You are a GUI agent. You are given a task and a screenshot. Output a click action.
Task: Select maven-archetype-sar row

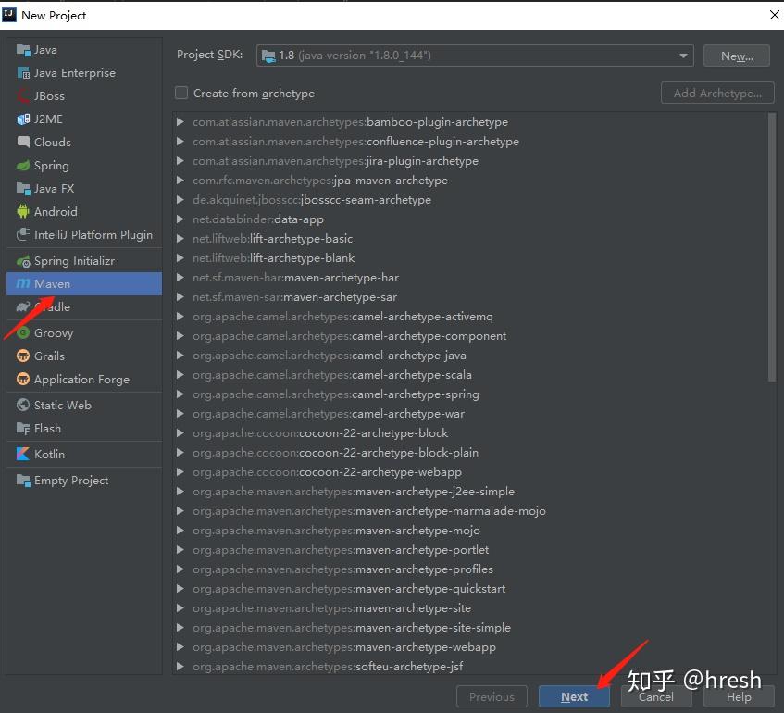472,297
